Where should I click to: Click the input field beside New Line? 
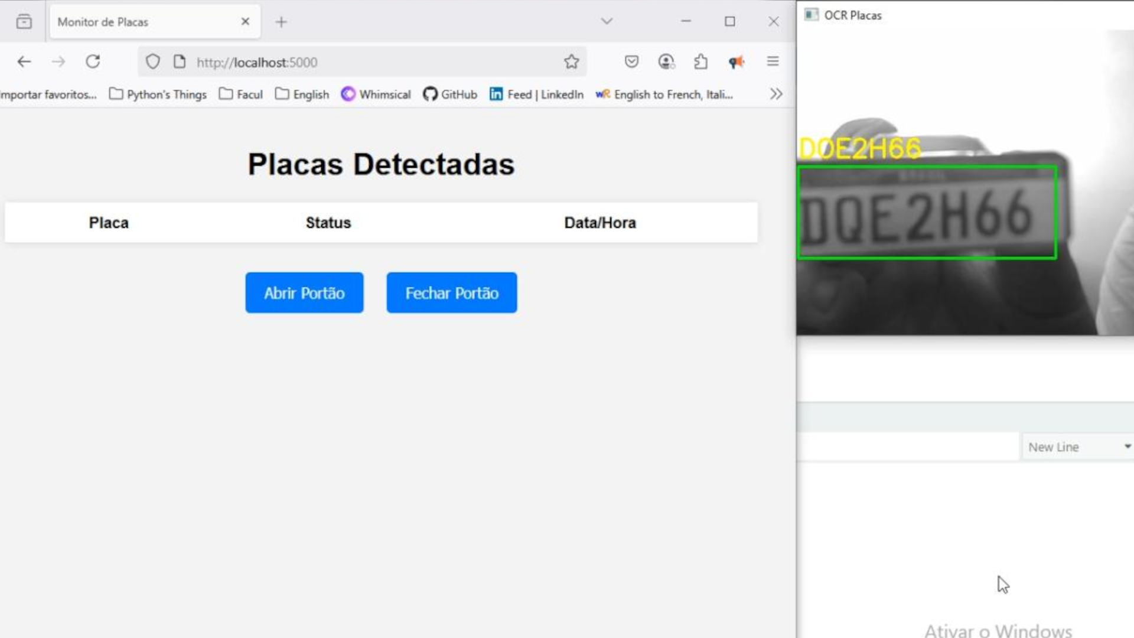(908, 447)
